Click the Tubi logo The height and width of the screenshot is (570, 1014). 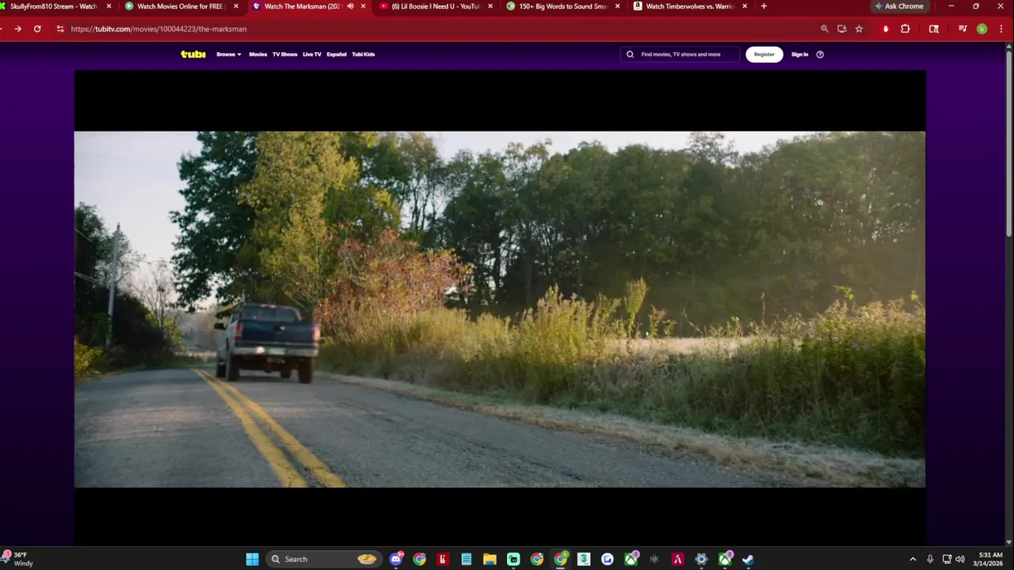coord(193,54)
